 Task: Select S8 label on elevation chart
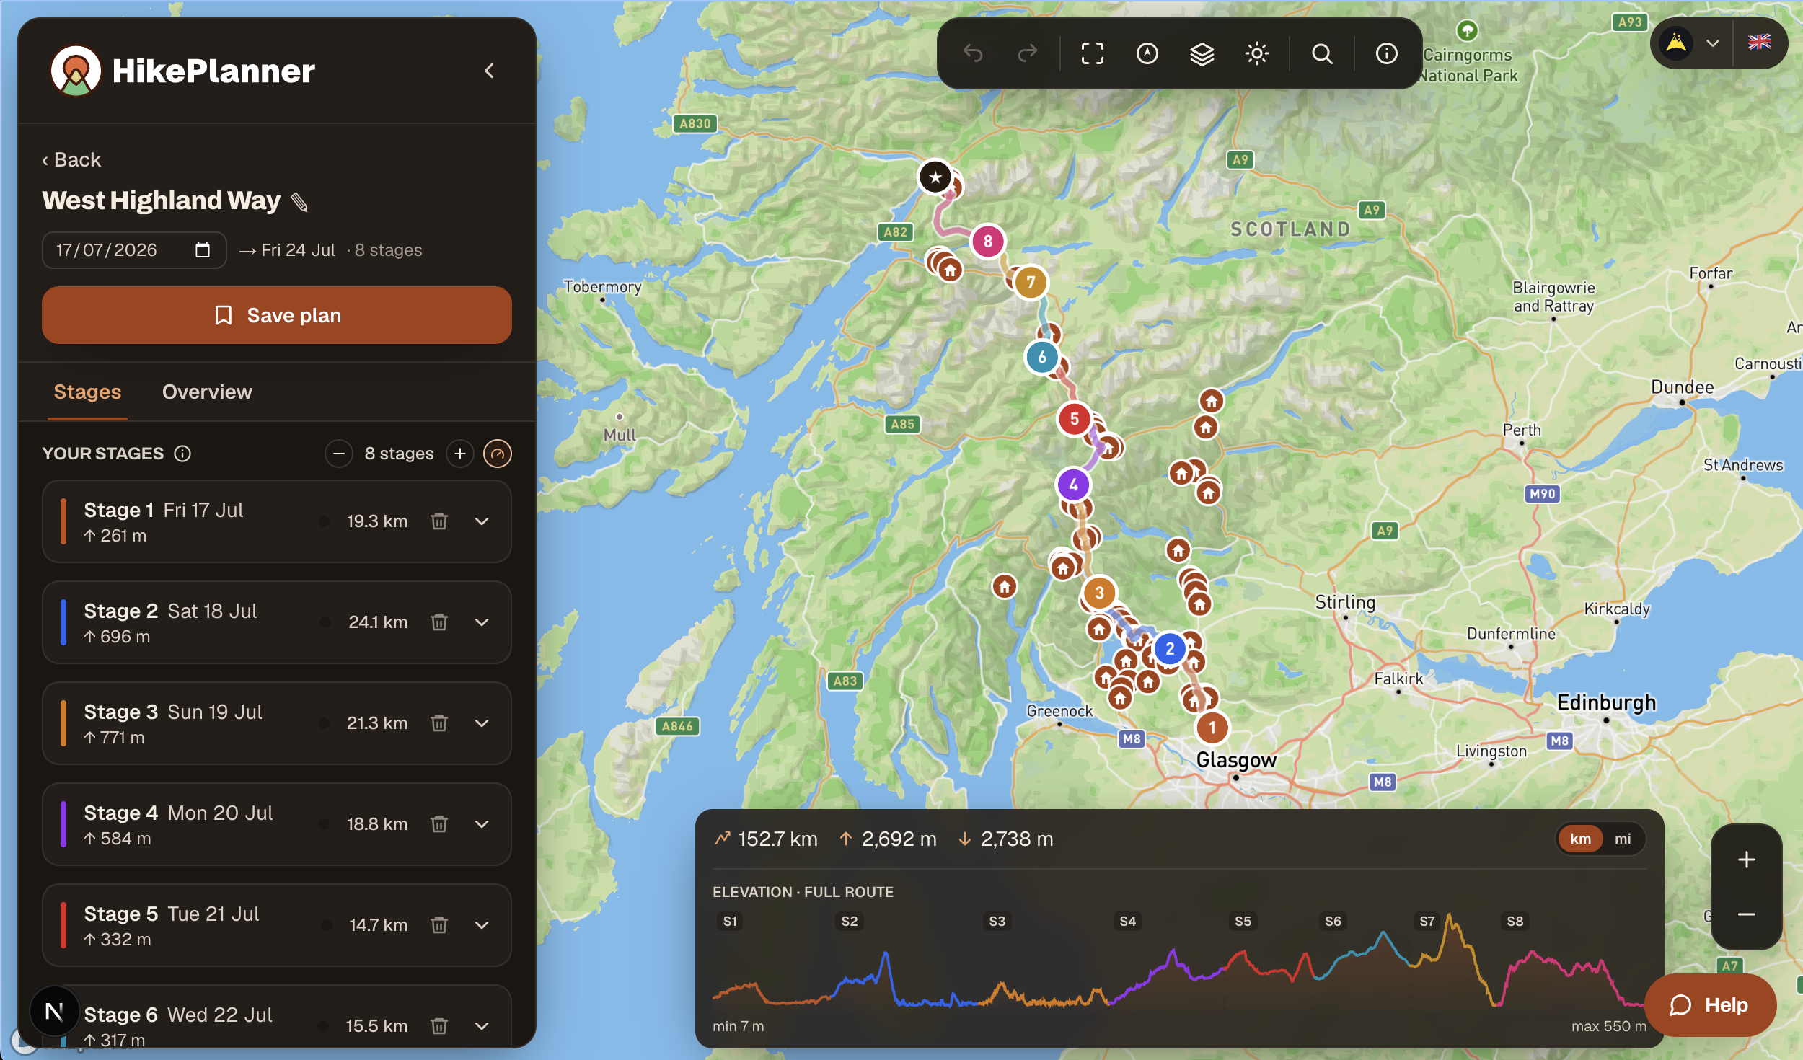point(1515,922)
